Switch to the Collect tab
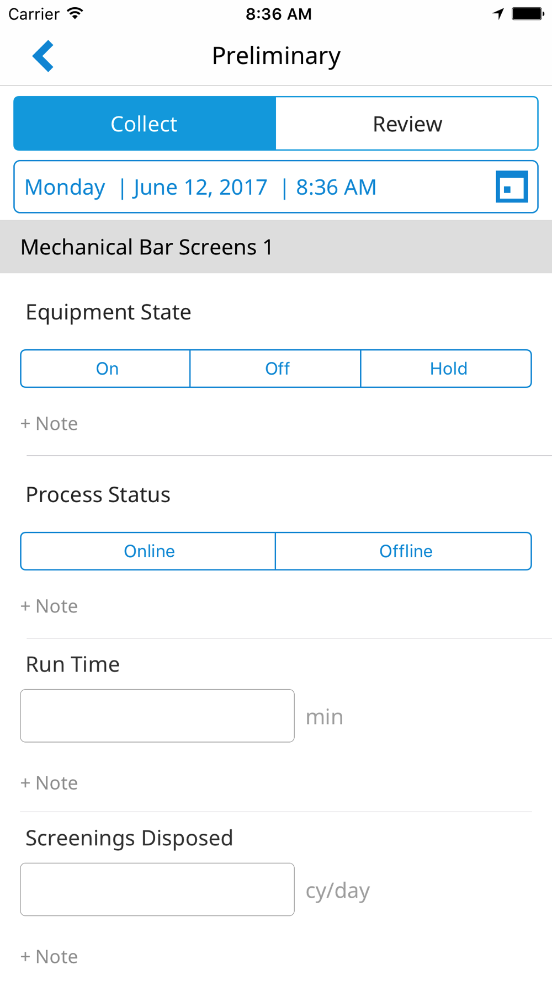Screen dimensions: 552x981 click(x=145, y=124)
